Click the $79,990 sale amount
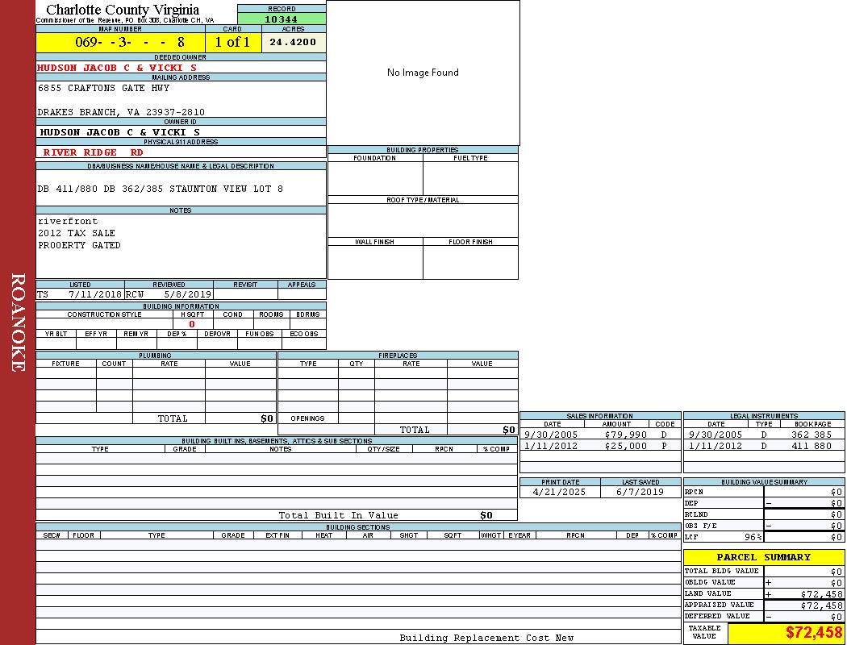The width and height of the screenshot is (847, 645). click(625, 435)
